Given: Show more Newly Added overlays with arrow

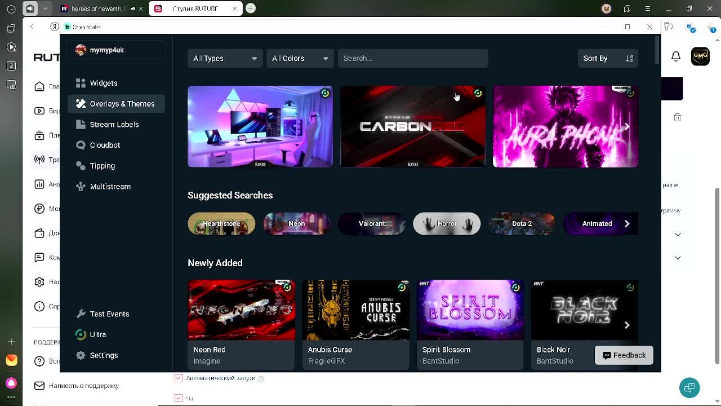Looking at the screenshot, I should [x=627, y=325].
